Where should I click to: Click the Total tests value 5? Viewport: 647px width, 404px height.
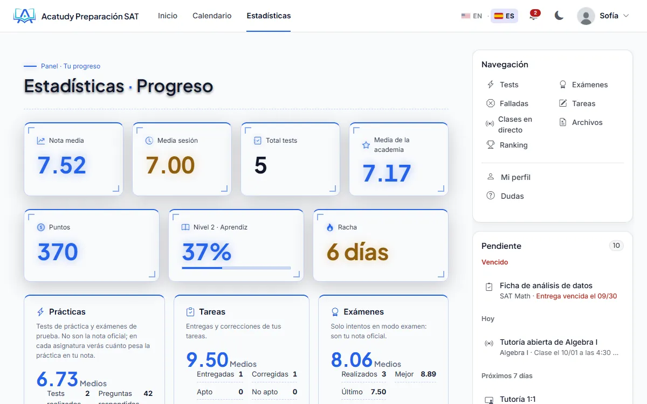(260, 165)
